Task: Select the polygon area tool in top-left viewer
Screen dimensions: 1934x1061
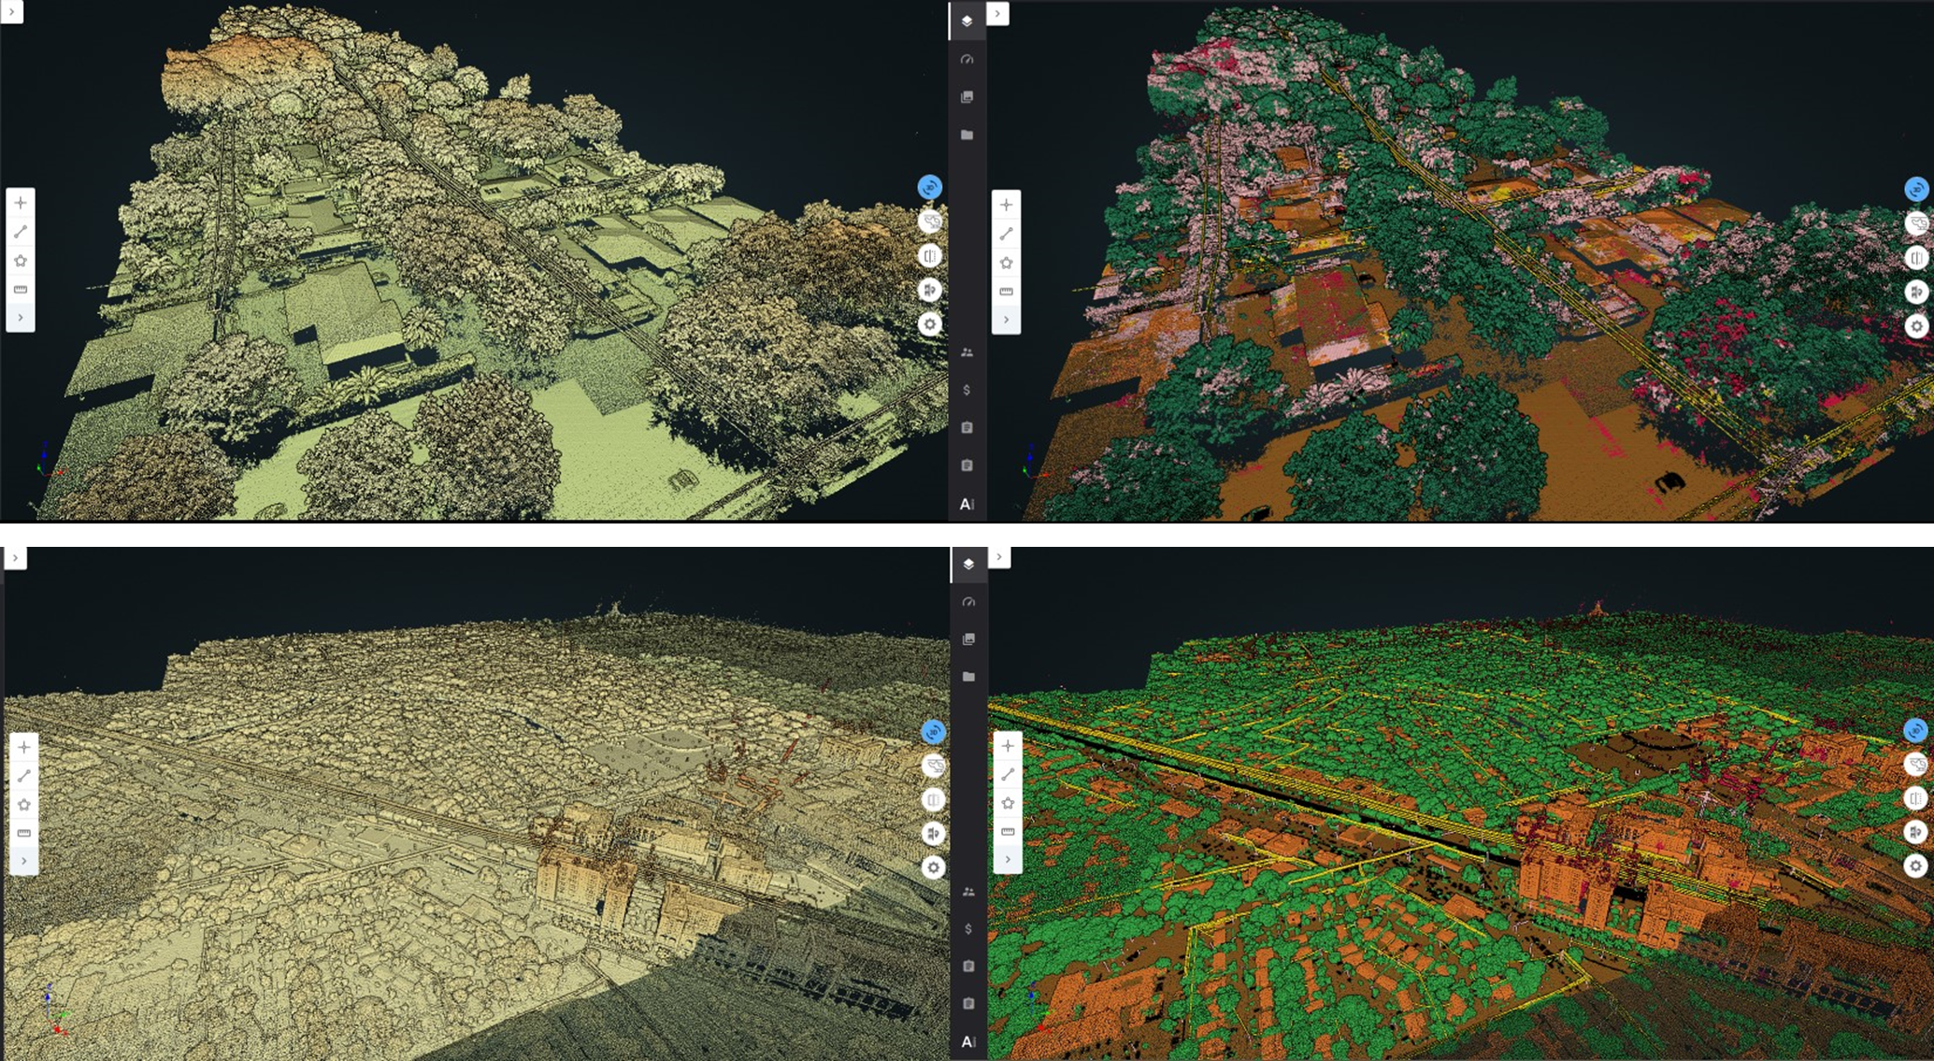Action: point(21,261)
